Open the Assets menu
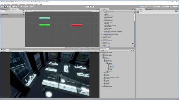This screenshot has height=100, width=179. 9,4
